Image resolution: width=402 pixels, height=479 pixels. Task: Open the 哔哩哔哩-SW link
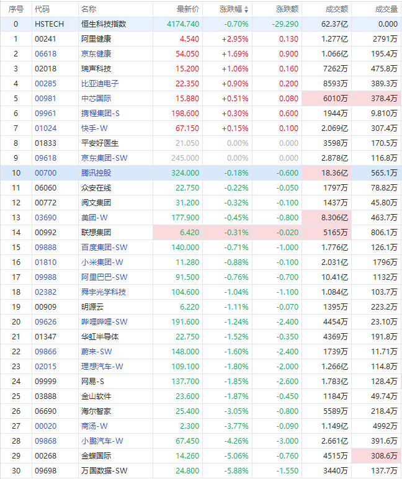tap(104, 322)
